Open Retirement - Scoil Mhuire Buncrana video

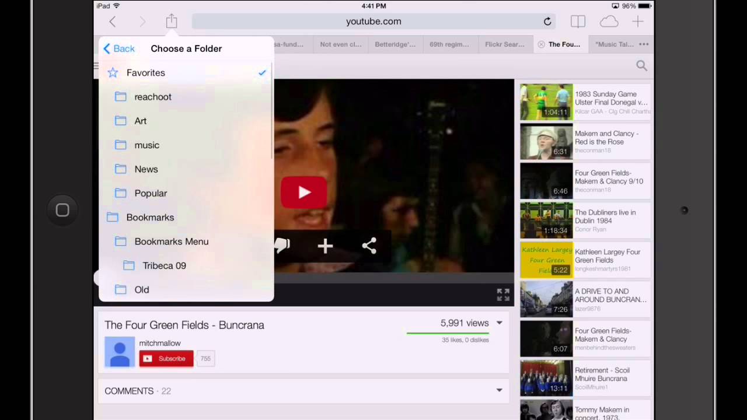(585, 378)
